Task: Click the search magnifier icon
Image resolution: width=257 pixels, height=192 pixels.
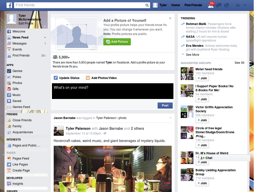Action: pyautogui.click(x=147, y=5)
